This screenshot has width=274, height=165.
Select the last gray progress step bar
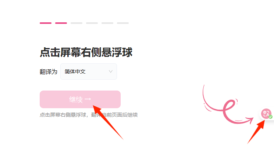pos(123,23)
